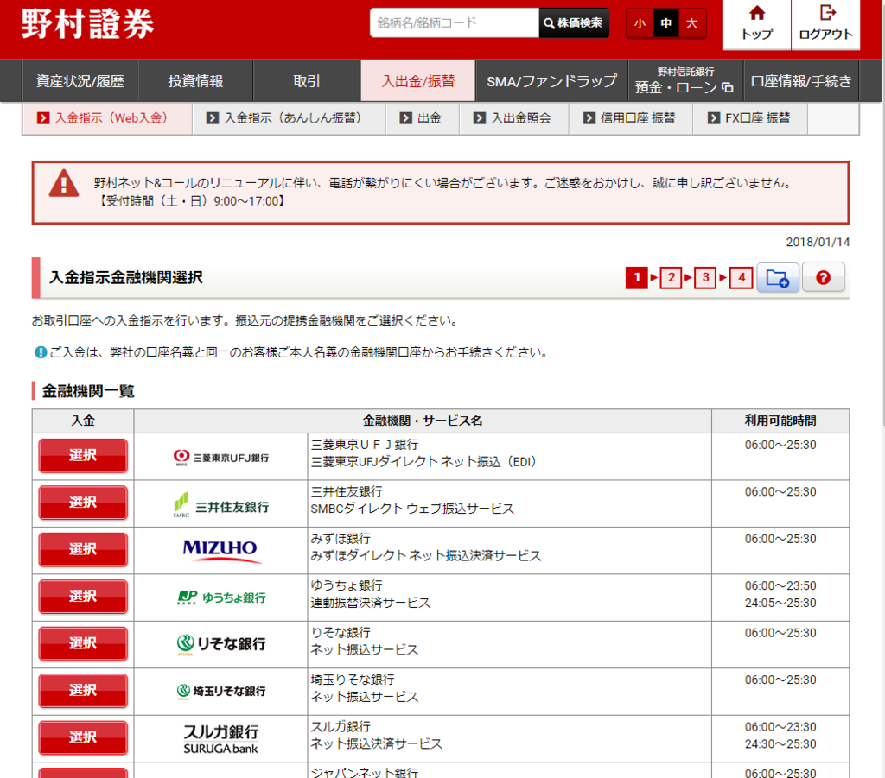Click the 金融機関一覧 section heading
885x778 pixels.
(88, 391)
